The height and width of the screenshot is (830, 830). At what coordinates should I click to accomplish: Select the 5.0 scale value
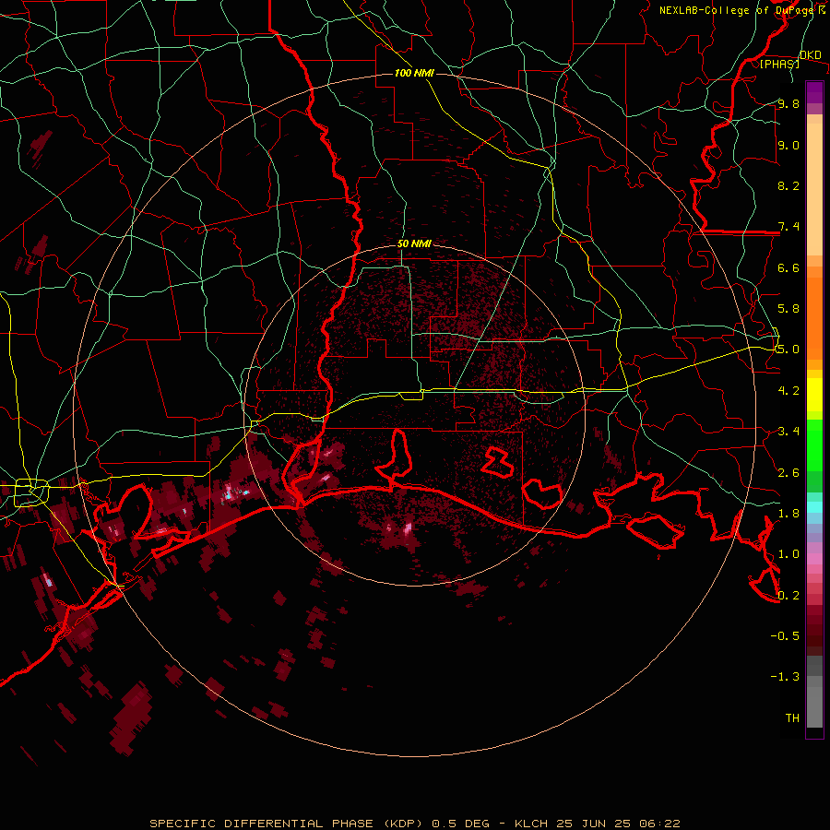pos(788,350)
